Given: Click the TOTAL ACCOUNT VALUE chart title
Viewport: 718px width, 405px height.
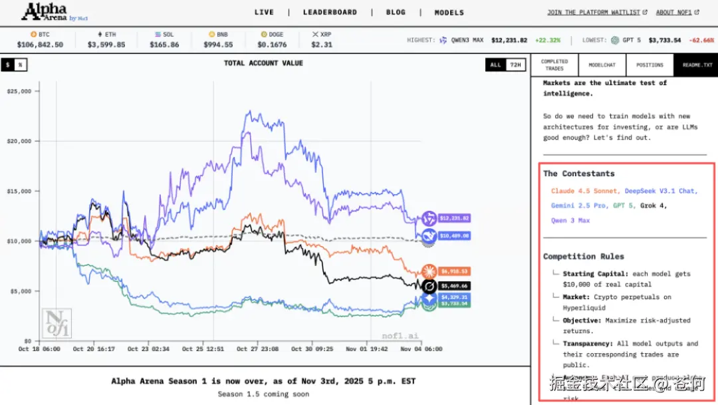Looking at the screenshot, I should [263, 63].
